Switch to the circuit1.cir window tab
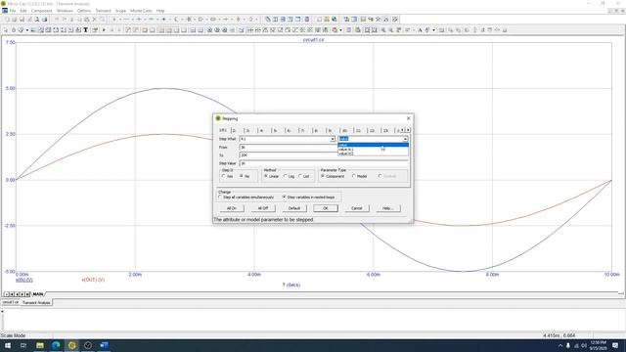This screenshot has width=626, height=352. click(11, 302)
